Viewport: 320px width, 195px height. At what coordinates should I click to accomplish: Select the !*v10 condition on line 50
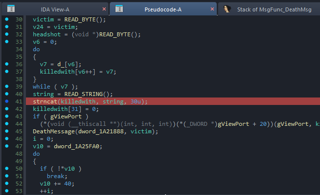click(x=66, y=169)
